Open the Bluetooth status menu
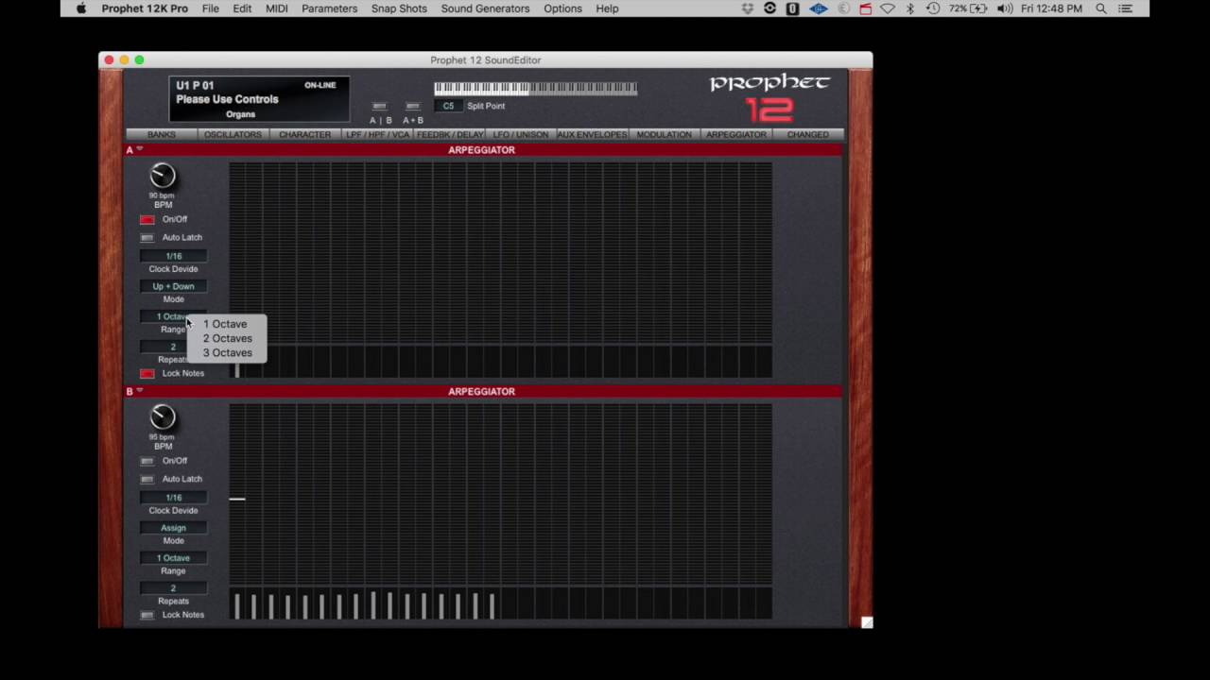 click(x=910, y=8)
